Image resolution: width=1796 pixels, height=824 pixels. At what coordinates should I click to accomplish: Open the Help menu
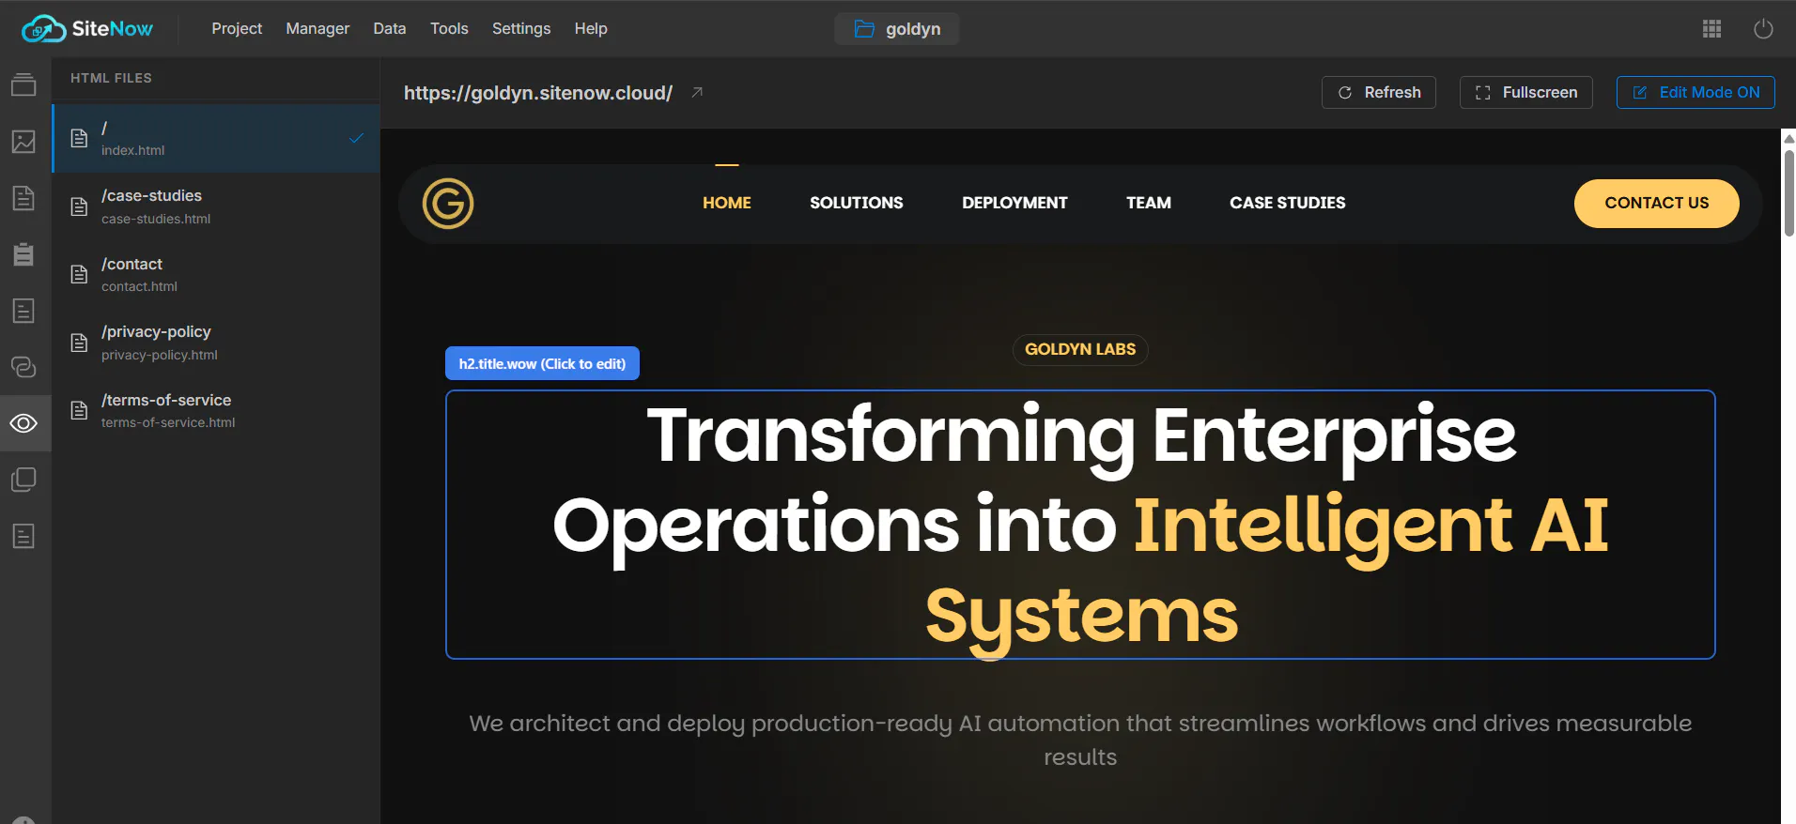click(x=591, y=29)
